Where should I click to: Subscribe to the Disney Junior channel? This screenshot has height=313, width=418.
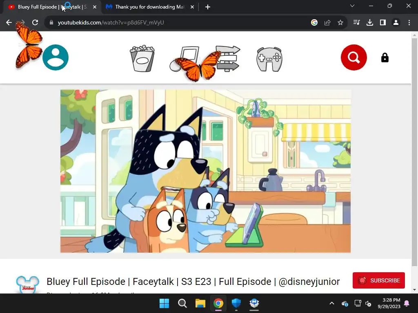tap(378, 280)
